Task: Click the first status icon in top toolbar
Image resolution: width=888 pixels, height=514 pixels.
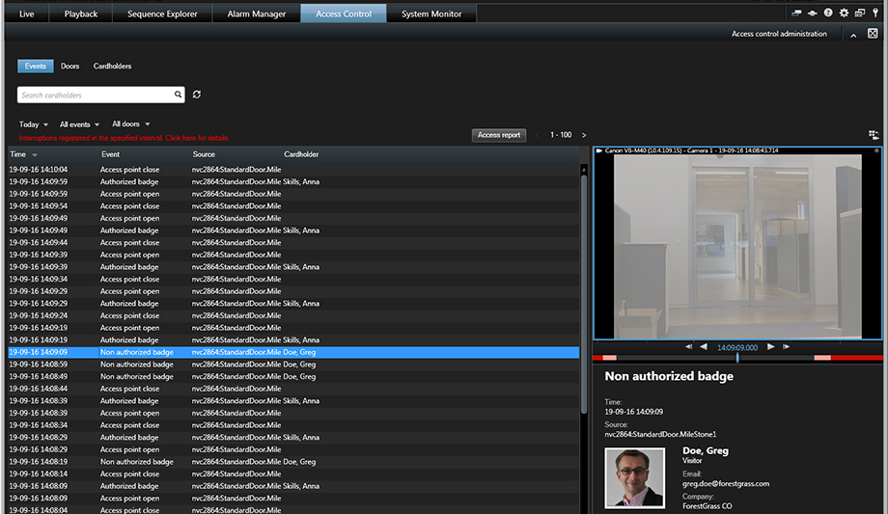Action: (x=797, y=14)
